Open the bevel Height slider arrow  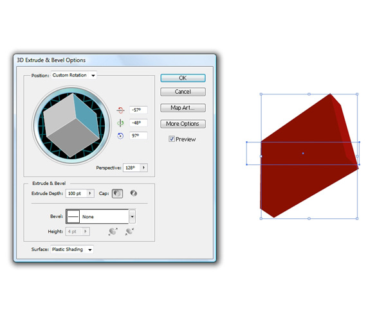coord(86,232)
